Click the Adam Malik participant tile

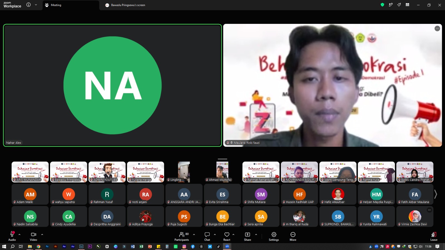pos(30,194)
